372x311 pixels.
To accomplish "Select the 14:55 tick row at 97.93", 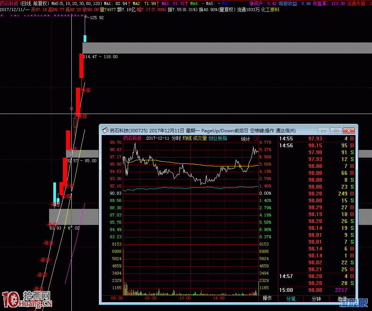I will (317, 138).
